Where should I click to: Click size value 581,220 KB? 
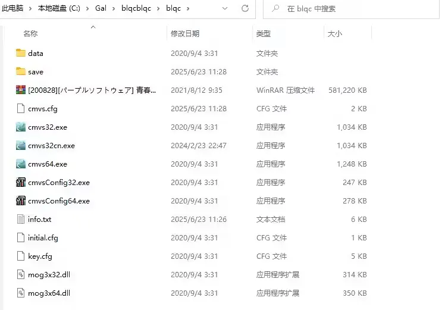pos(347,90)
